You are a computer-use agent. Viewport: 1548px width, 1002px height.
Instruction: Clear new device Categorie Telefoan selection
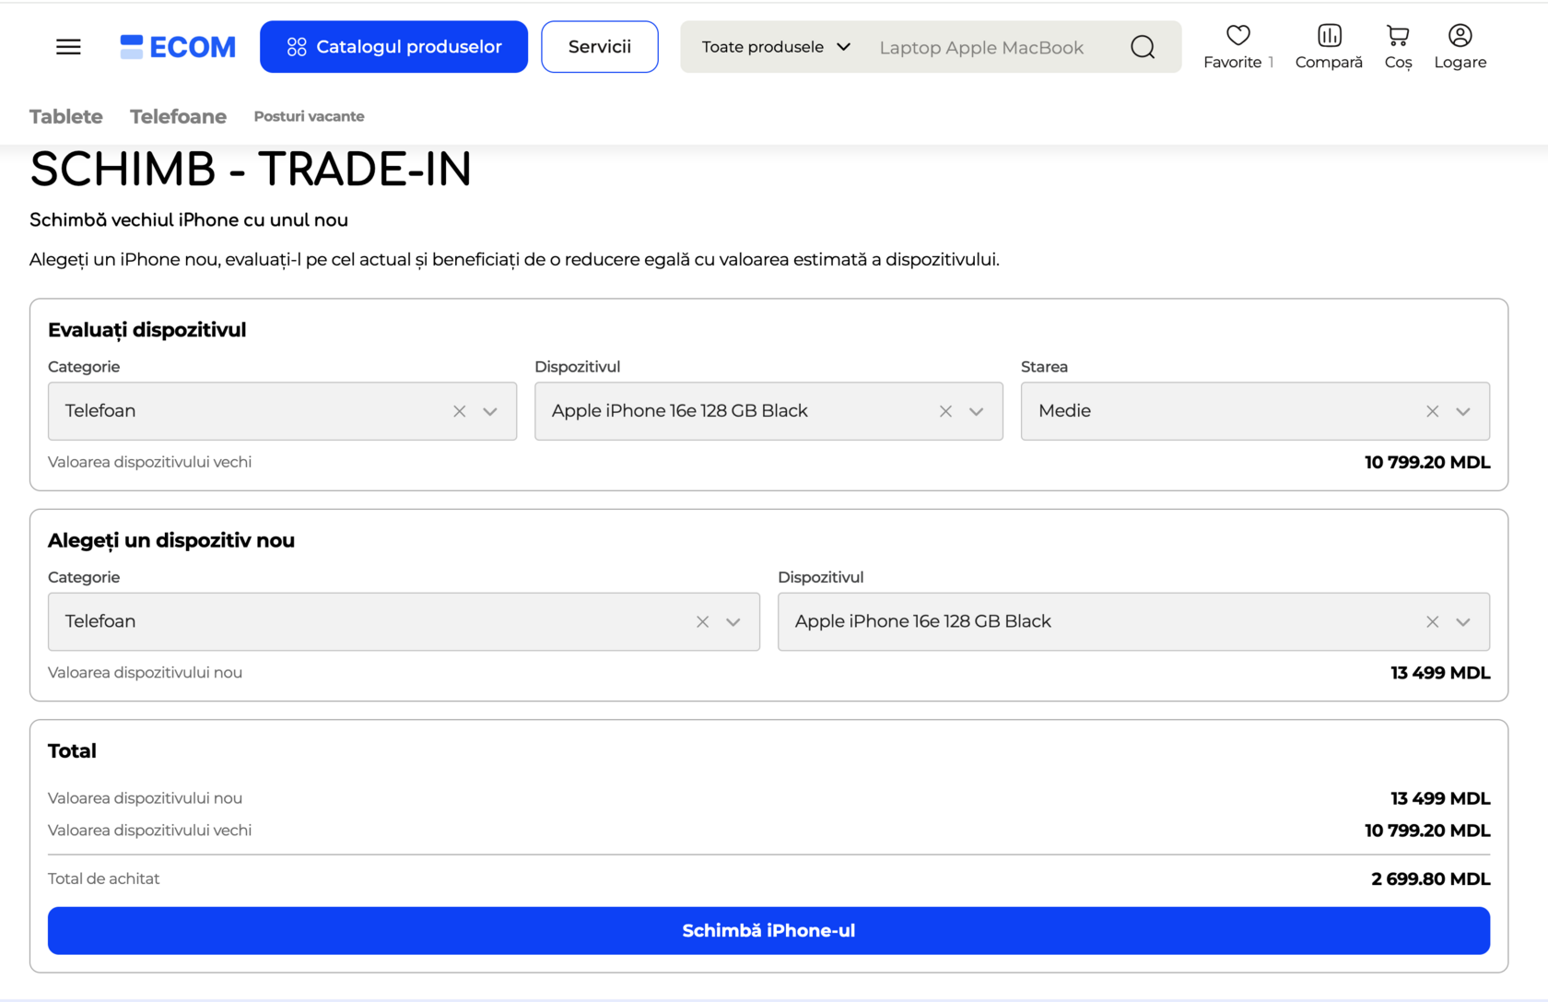pos(703,622)
